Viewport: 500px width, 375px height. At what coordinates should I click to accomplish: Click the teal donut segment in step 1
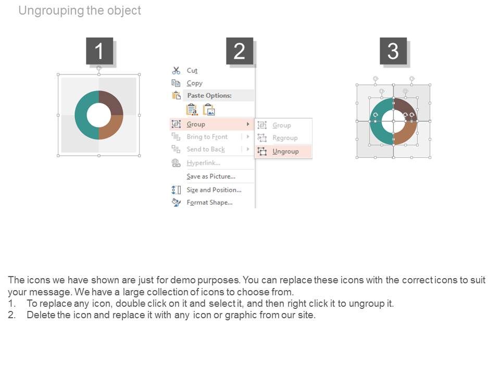point(82,115)
